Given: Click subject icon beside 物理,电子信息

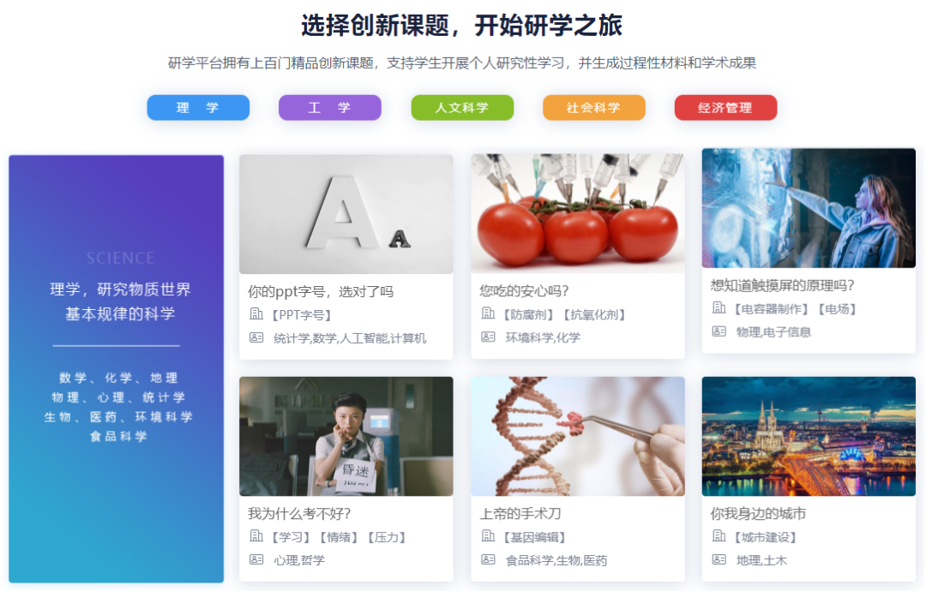Looking at the screenshot, I should coord(719,331).
